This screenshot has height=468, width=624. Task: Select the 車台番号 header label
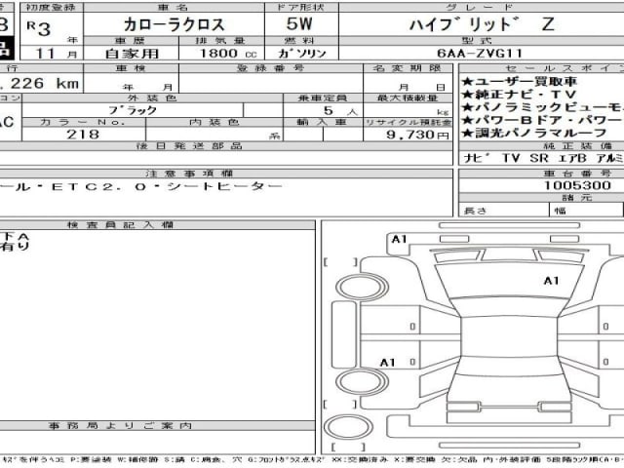click(x=577, y=174)
